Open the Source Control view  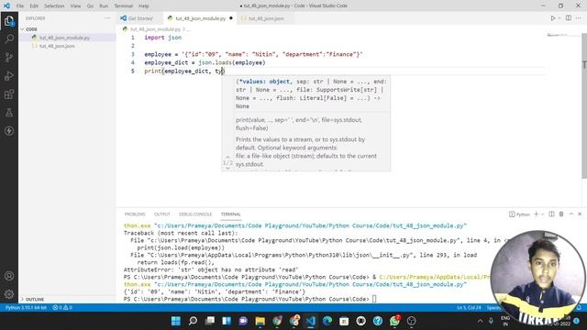(x=9, y=57)
